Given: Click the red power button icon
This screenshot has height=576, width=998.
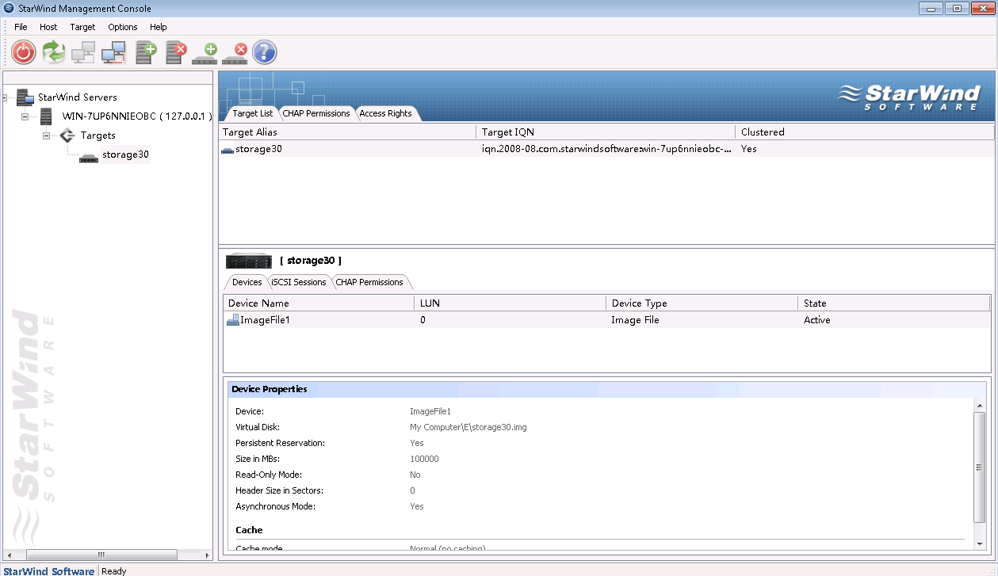Looking at the screenshot, I should coord(24,52).
